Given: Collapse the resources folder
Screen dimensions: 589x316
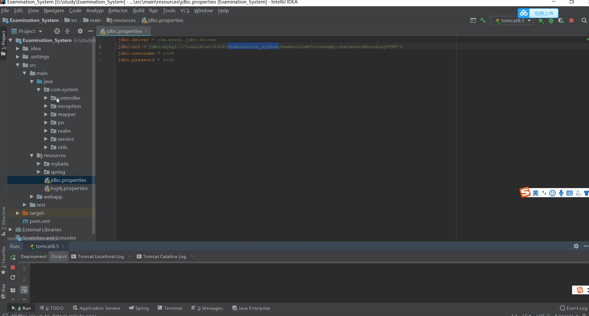Looking at the screenshot, I should coord(32,155).
